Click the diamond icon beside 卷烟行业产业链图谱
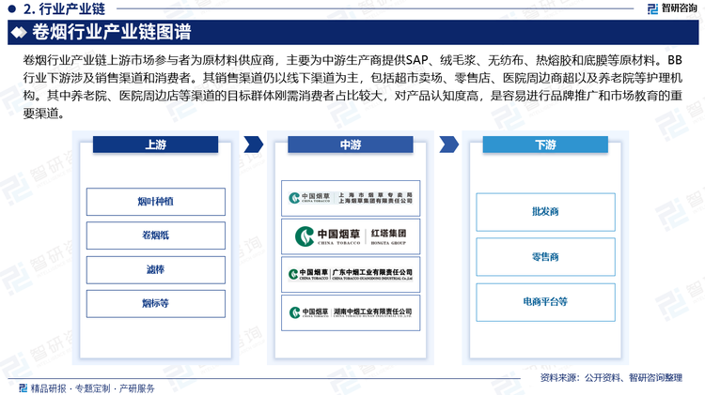705x395 pixels. [x=20, y=32]
